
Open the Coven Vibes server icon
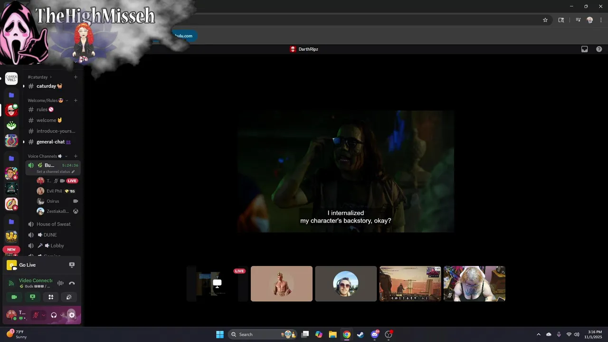pos(11,79)
